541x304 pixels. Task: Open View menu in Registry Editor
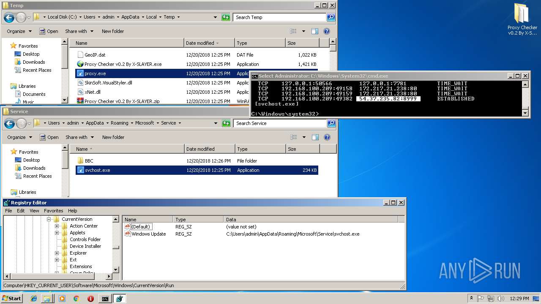pyautogui.click(x=34, y=211)
